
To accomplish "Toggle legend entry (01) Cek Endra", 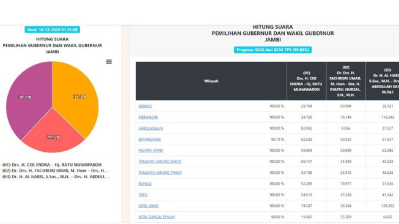I will click(52, 165).
